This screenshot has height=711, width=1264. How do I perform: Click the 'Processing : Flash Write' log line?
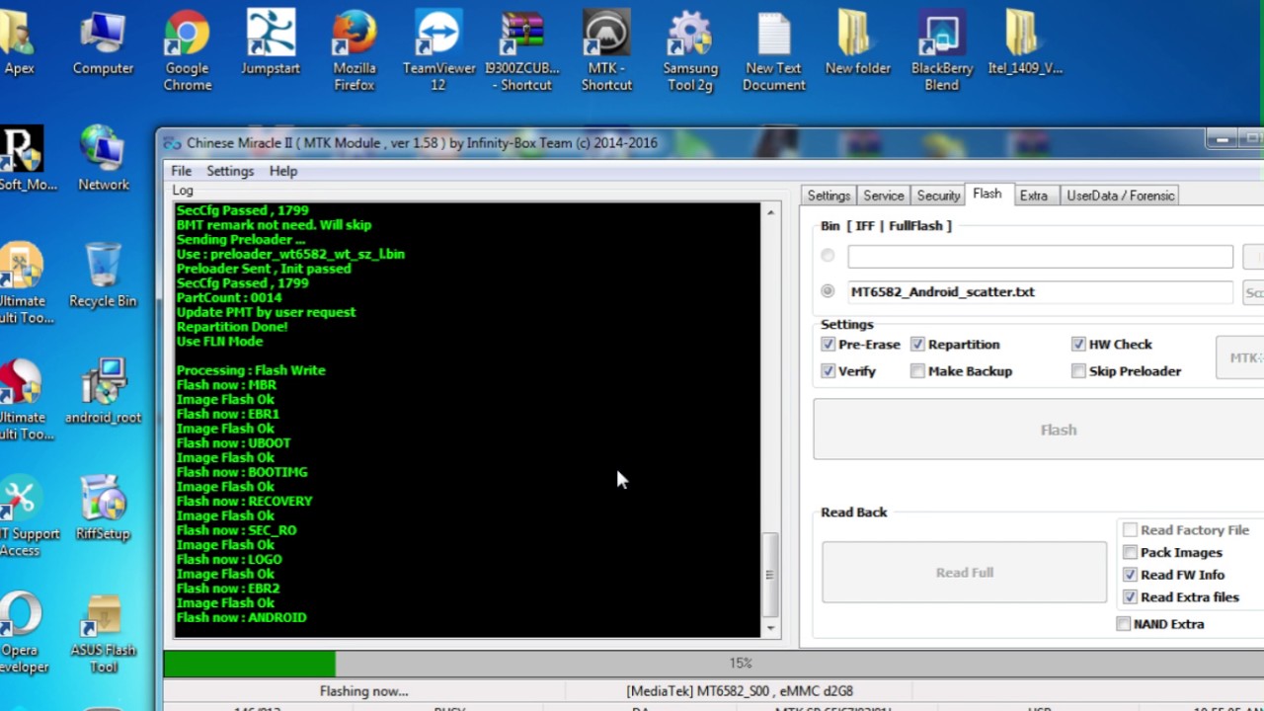[x=251, y=370]
